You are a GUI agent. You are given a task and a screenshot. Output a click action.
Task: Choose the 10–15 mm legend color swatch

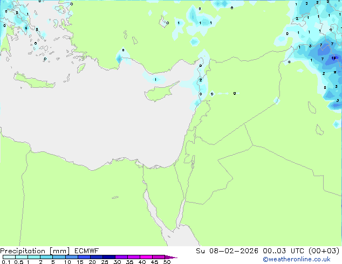click(x=71, y=257)
